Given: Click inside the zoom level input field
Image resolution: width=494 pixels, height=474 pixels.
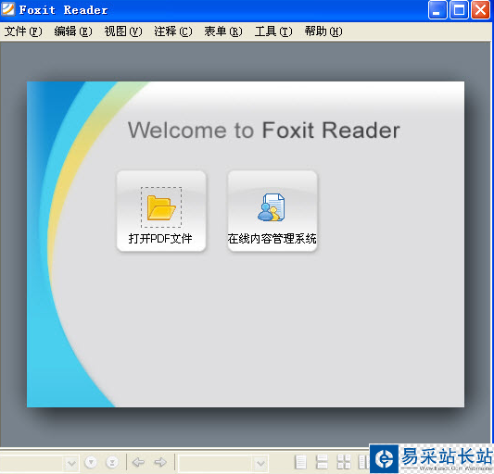Looking at the screenshot, I should [x=216, y=463].
